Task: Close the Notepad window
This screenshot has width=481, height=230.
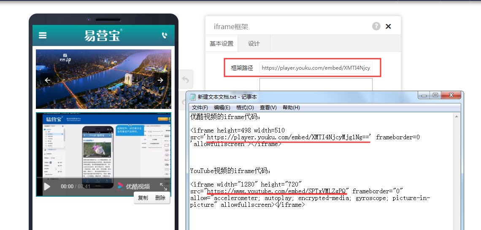Action: tap(451, 95)
